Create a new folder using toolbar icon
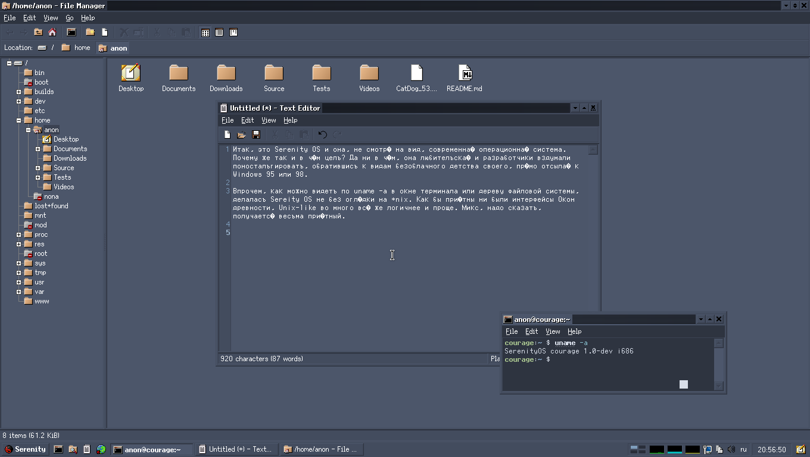The image size is (810, 457). (x=90, y=32)
